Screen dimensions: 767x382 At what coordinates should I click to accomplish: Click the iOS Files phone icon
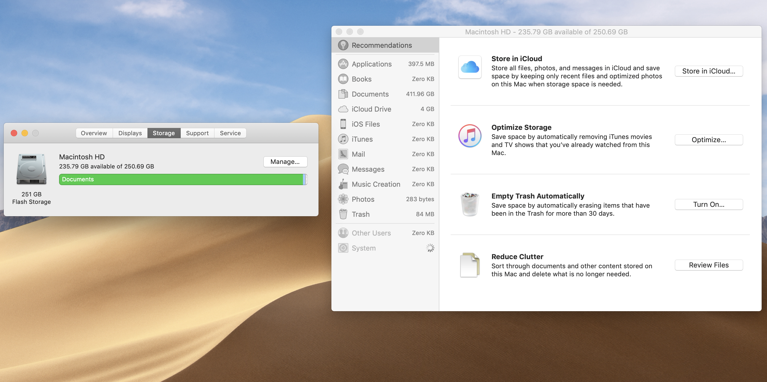click(x=343, y=124)
